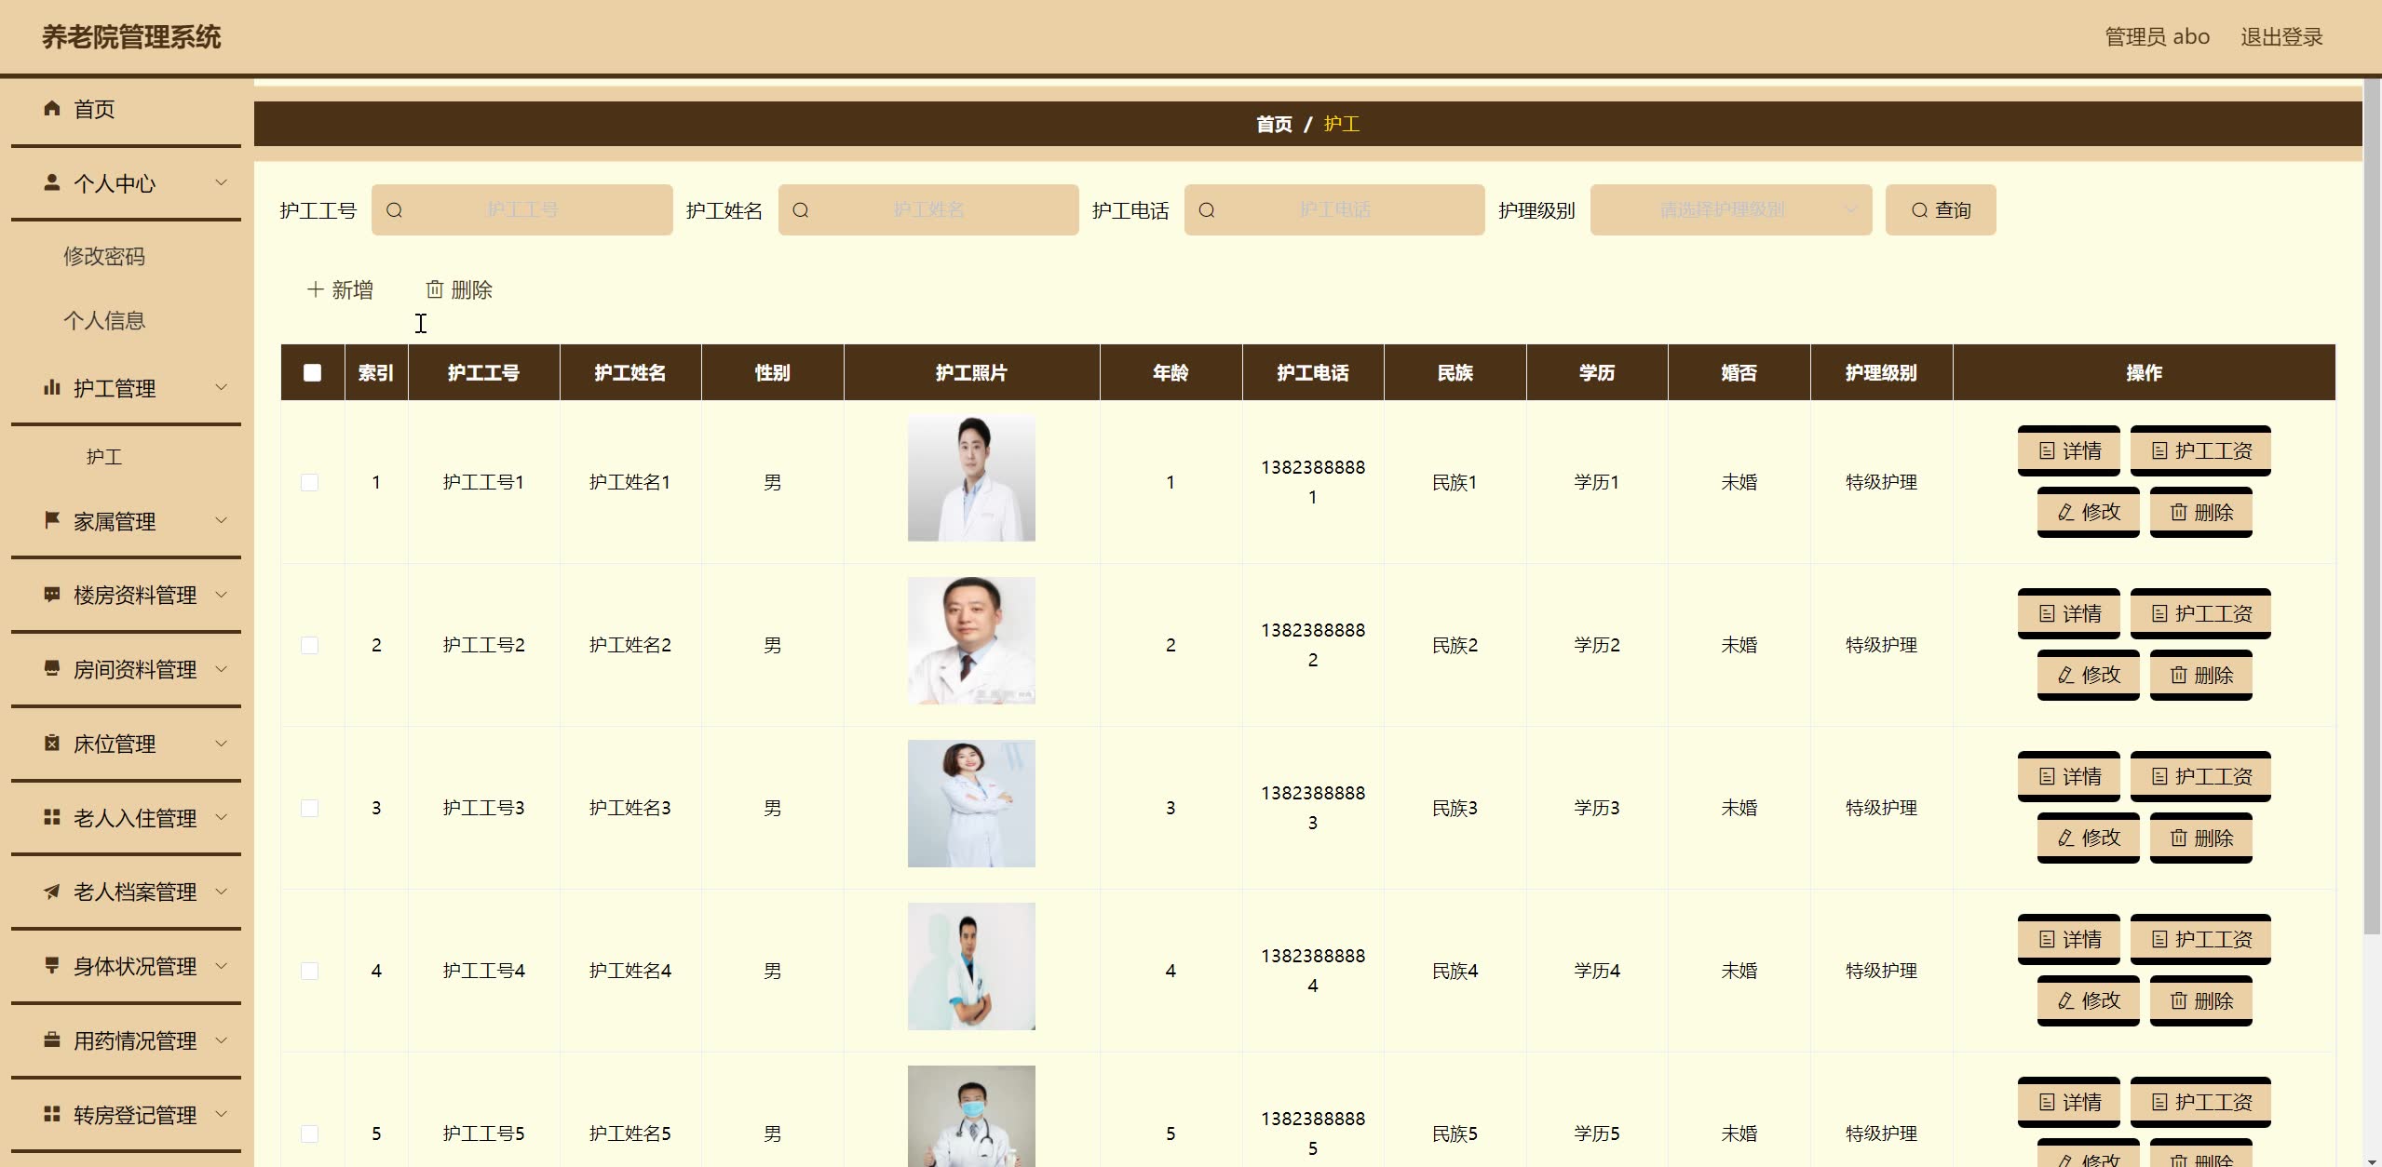Open the 护理级别 dropdown filter
This screenshot has height=1167, width=2382.
(1730, 210)
